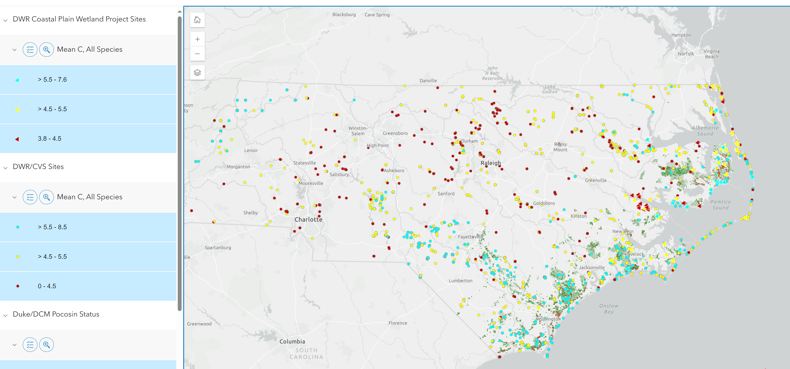Click the Jacksonville label on the map
The height and width of the screenshot is (369, 790).
point(591,267)
